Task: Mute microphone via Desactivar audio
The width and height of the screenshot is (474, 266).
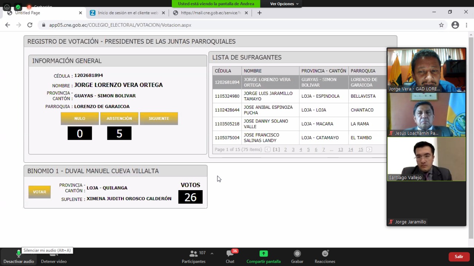Action: (19, 254)
